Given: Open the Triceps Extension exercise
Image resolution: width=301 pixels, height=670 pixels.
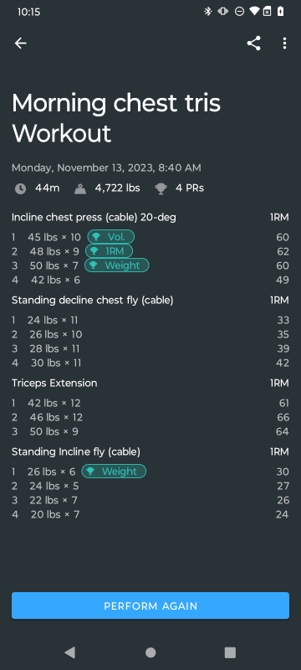Looking at the screenshot, I should [x=54, y=383].
